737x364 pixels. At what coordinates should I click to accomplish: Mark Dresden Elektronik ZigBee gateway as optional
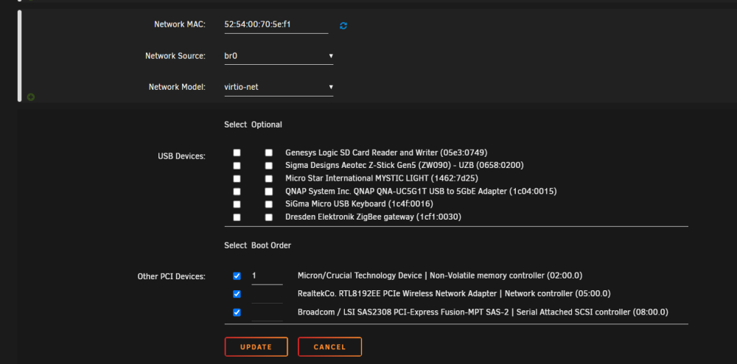click(x=268, y=217)
